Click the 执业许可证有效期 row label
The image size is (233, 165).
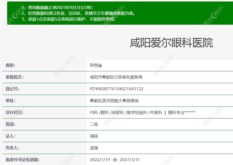coord(23,160)
